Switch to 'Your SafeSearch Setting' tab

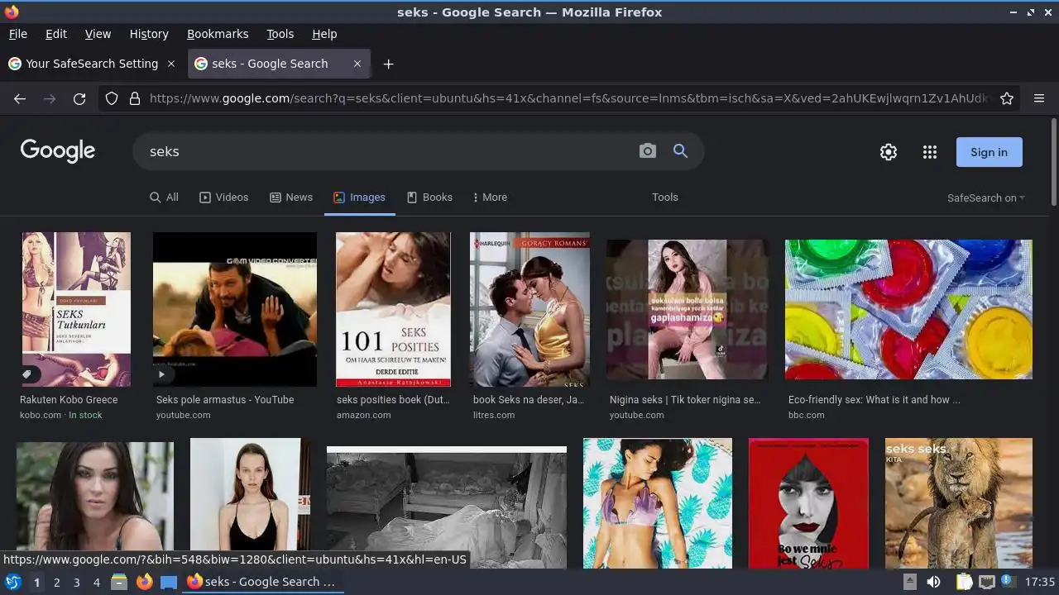point(93,64)
